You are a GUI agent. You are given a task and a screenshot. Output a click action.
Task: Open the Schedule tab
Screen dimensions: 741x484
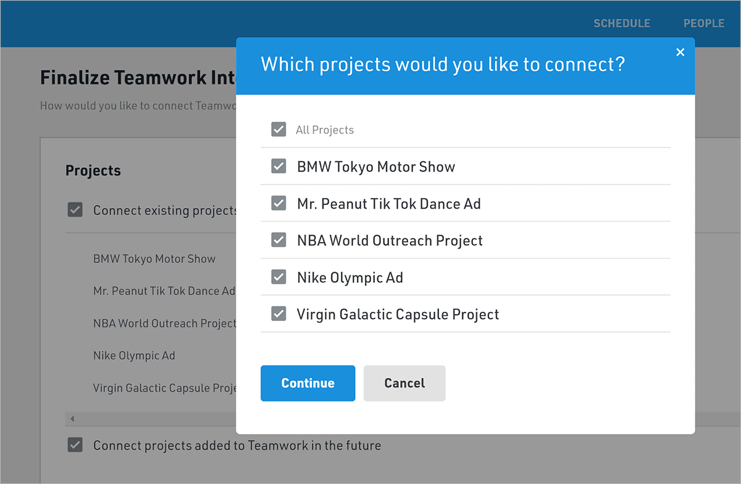pos(621,23)
